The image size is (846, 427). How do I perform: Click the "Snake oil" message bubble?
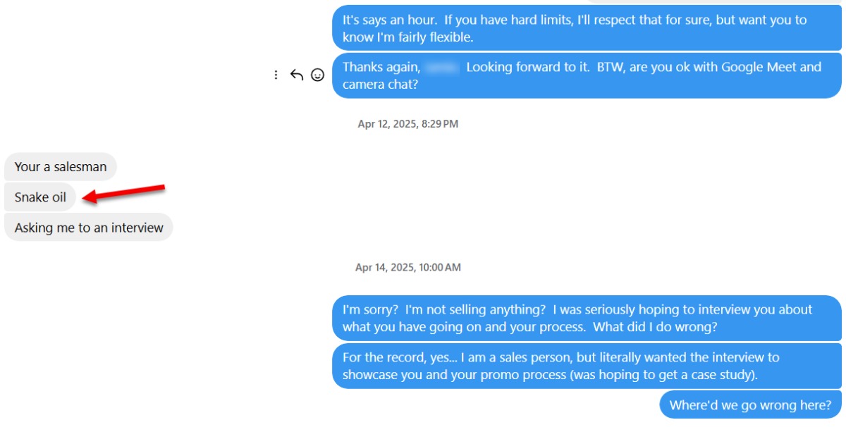(40, 197)
